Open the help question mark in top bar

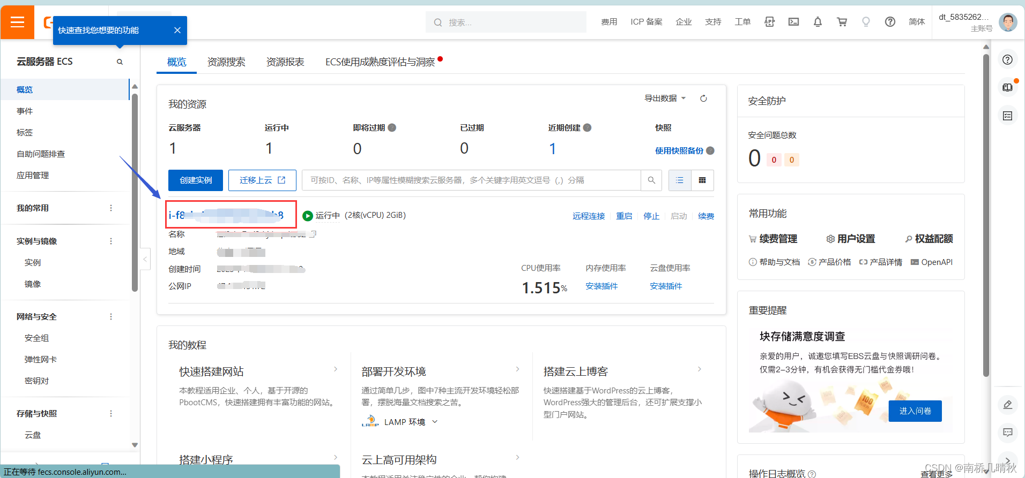coord(890,22)
